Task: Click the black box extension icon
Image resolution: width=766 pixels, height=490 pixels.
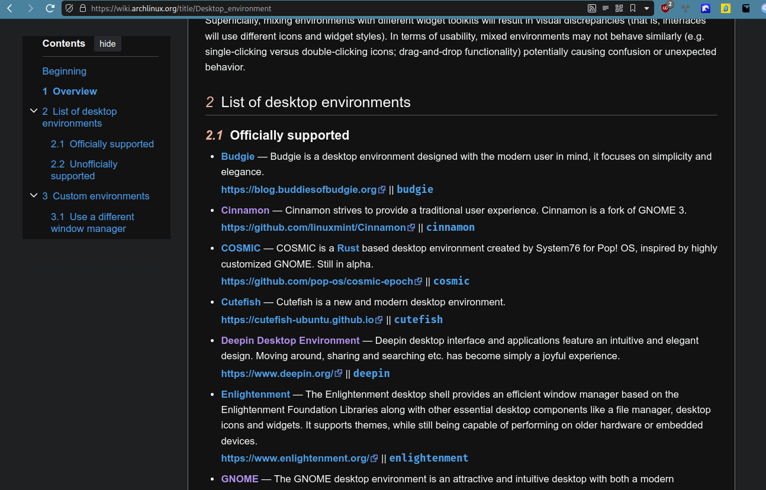Action: (x=746, y=8)
